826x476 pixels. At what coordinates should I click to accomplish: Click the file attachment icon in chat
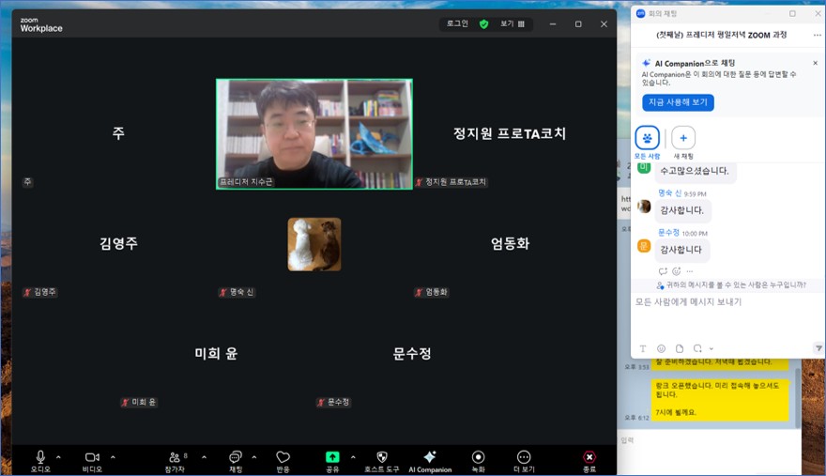(680, 348)
